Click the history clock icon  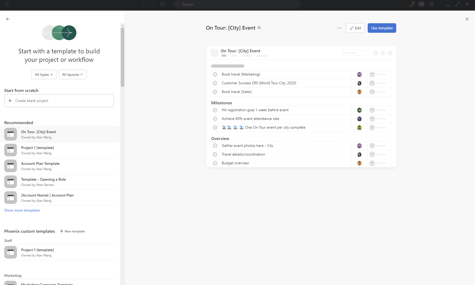tap(163, 4)
